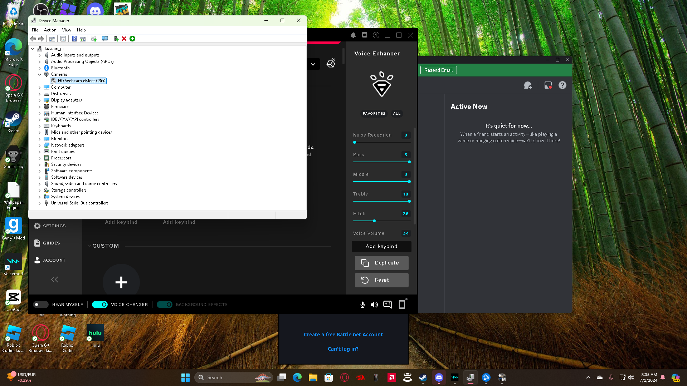This screenshot has height=386, width=687.
Task: Click the phone icon in Voicemod bottom bar
Action: (402, 304)
